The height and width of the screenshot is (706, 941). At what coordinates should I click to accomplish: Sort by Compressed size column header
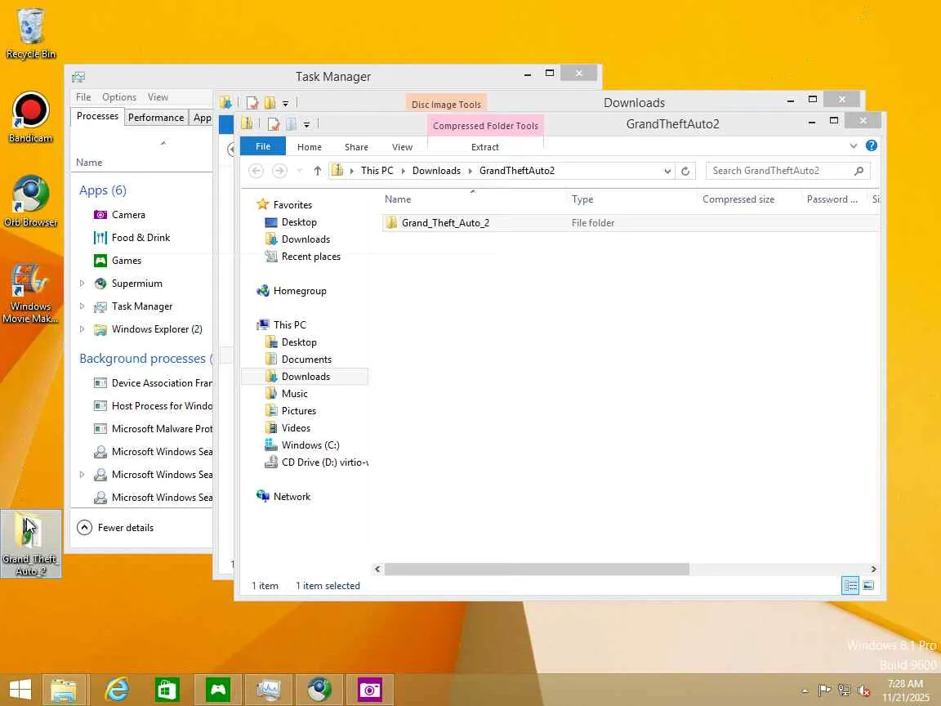pyautogui.click(x=738, y=199)
